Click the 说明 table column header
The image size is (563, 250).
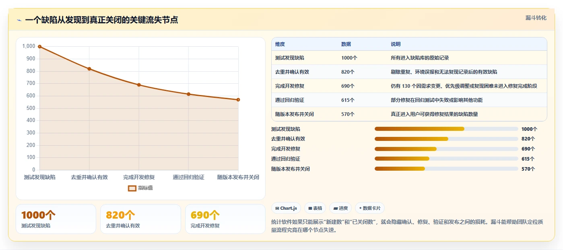tap(396, 44)
